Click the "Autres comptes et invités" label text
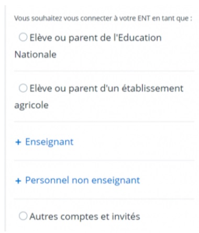 [85, 217]
